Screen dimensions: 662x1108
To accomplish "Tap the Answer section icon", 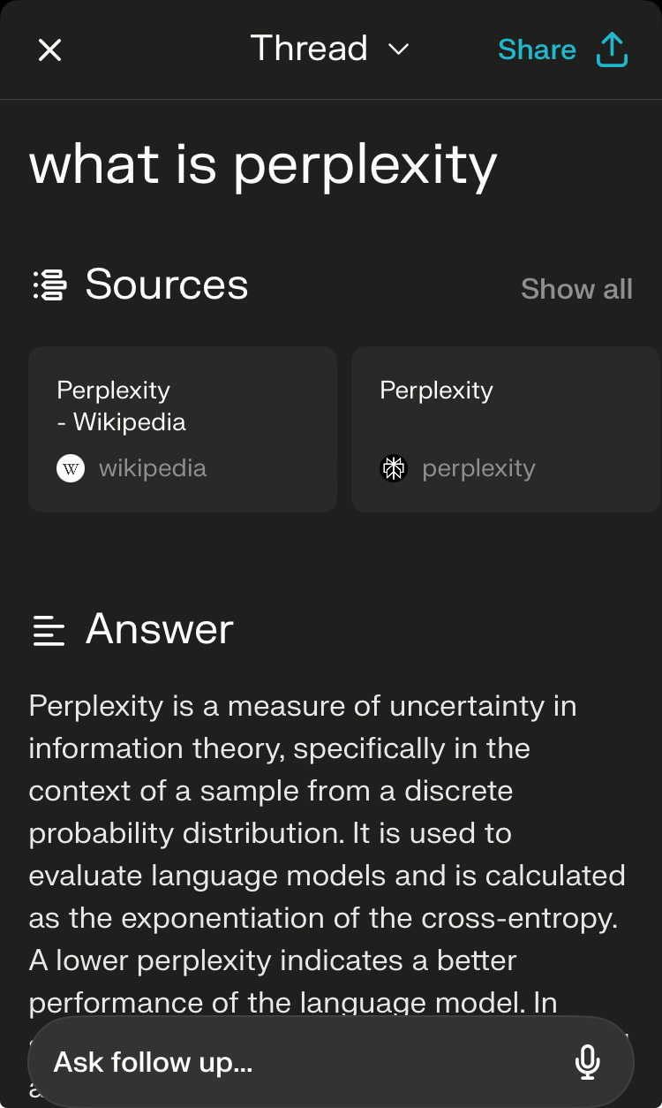I will [48, 628].
